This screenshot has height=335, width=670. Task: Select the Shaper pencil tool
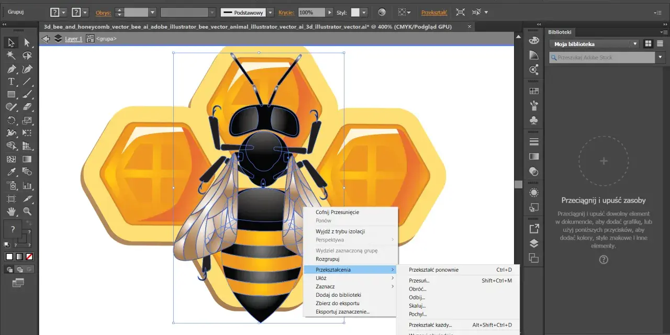(12, 107)
